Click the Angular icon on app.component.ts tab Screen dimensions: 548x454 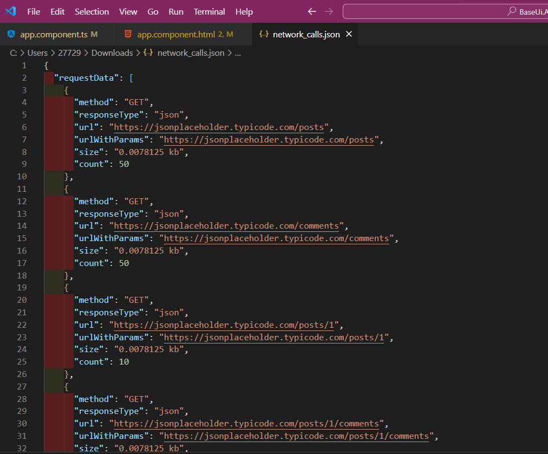[x=11, y=33]
